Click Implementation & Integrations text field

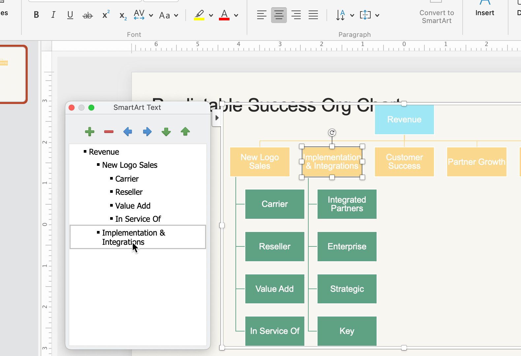138,237
